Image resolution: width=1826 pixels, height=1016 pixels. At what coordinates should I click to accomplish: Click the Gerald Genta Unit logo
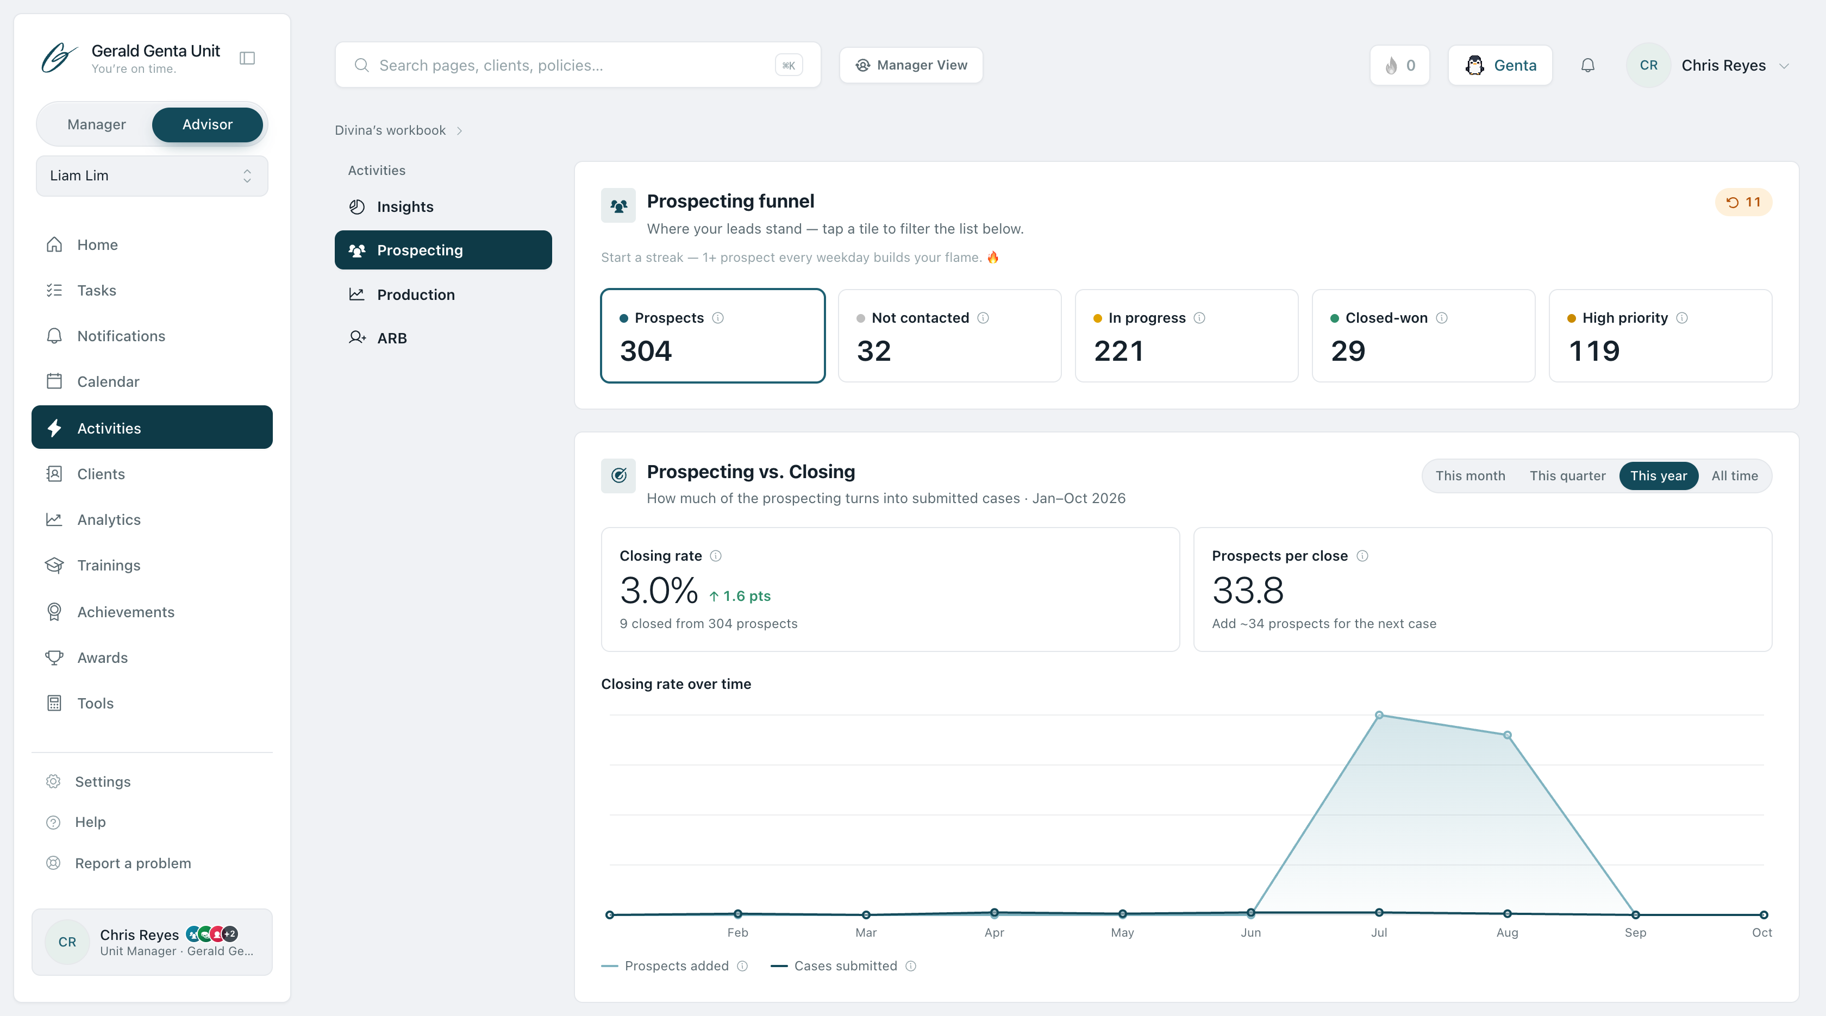click(60, 58)
